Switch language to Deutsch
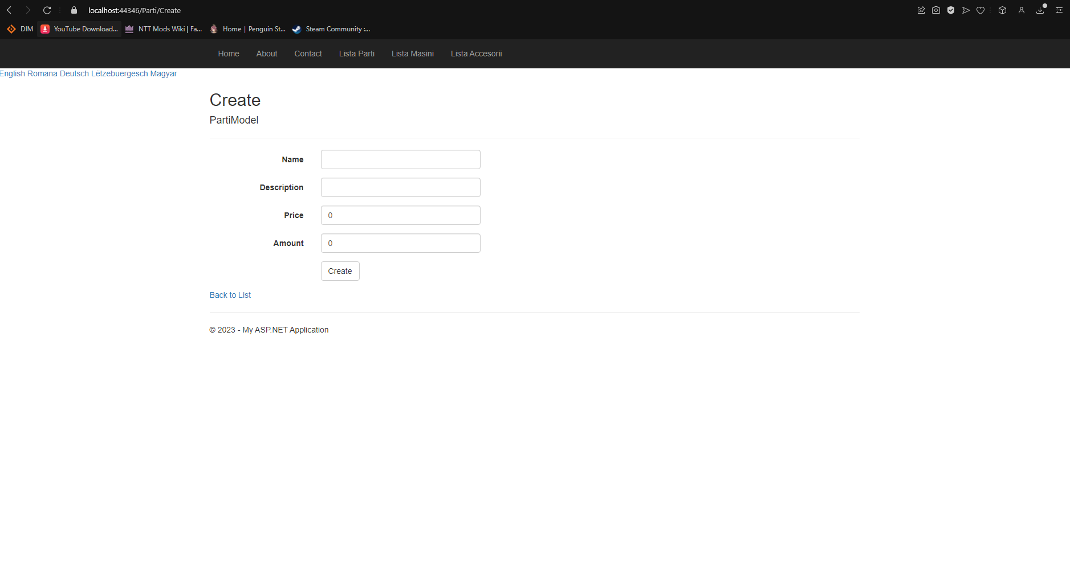 coord(74,73)
